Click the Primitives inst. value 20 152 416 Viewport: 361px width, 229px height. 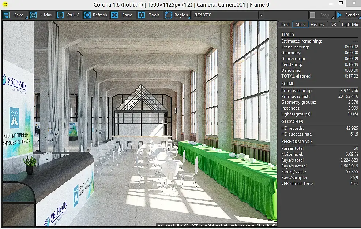348,96
